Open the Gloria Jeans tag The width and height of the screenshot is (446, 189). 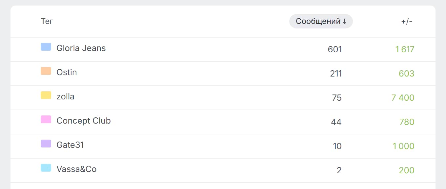[81, 48]
